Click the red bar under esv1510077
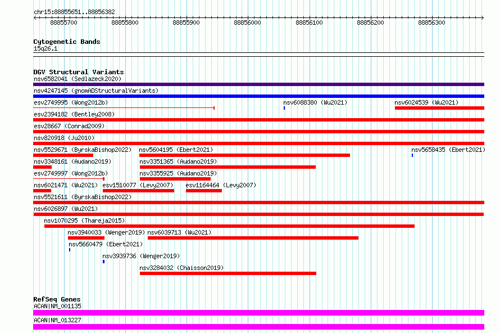Image resolution: width=500 pixels, height=333 pixels. pyautogui.click(x=138, y=191)
